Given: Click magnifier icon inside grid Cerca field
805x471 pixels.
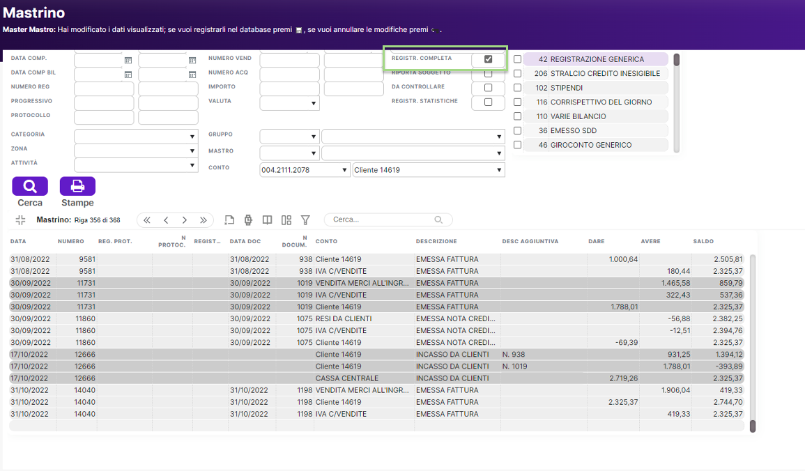Looking at the screenshot, I should click(438, 219).
